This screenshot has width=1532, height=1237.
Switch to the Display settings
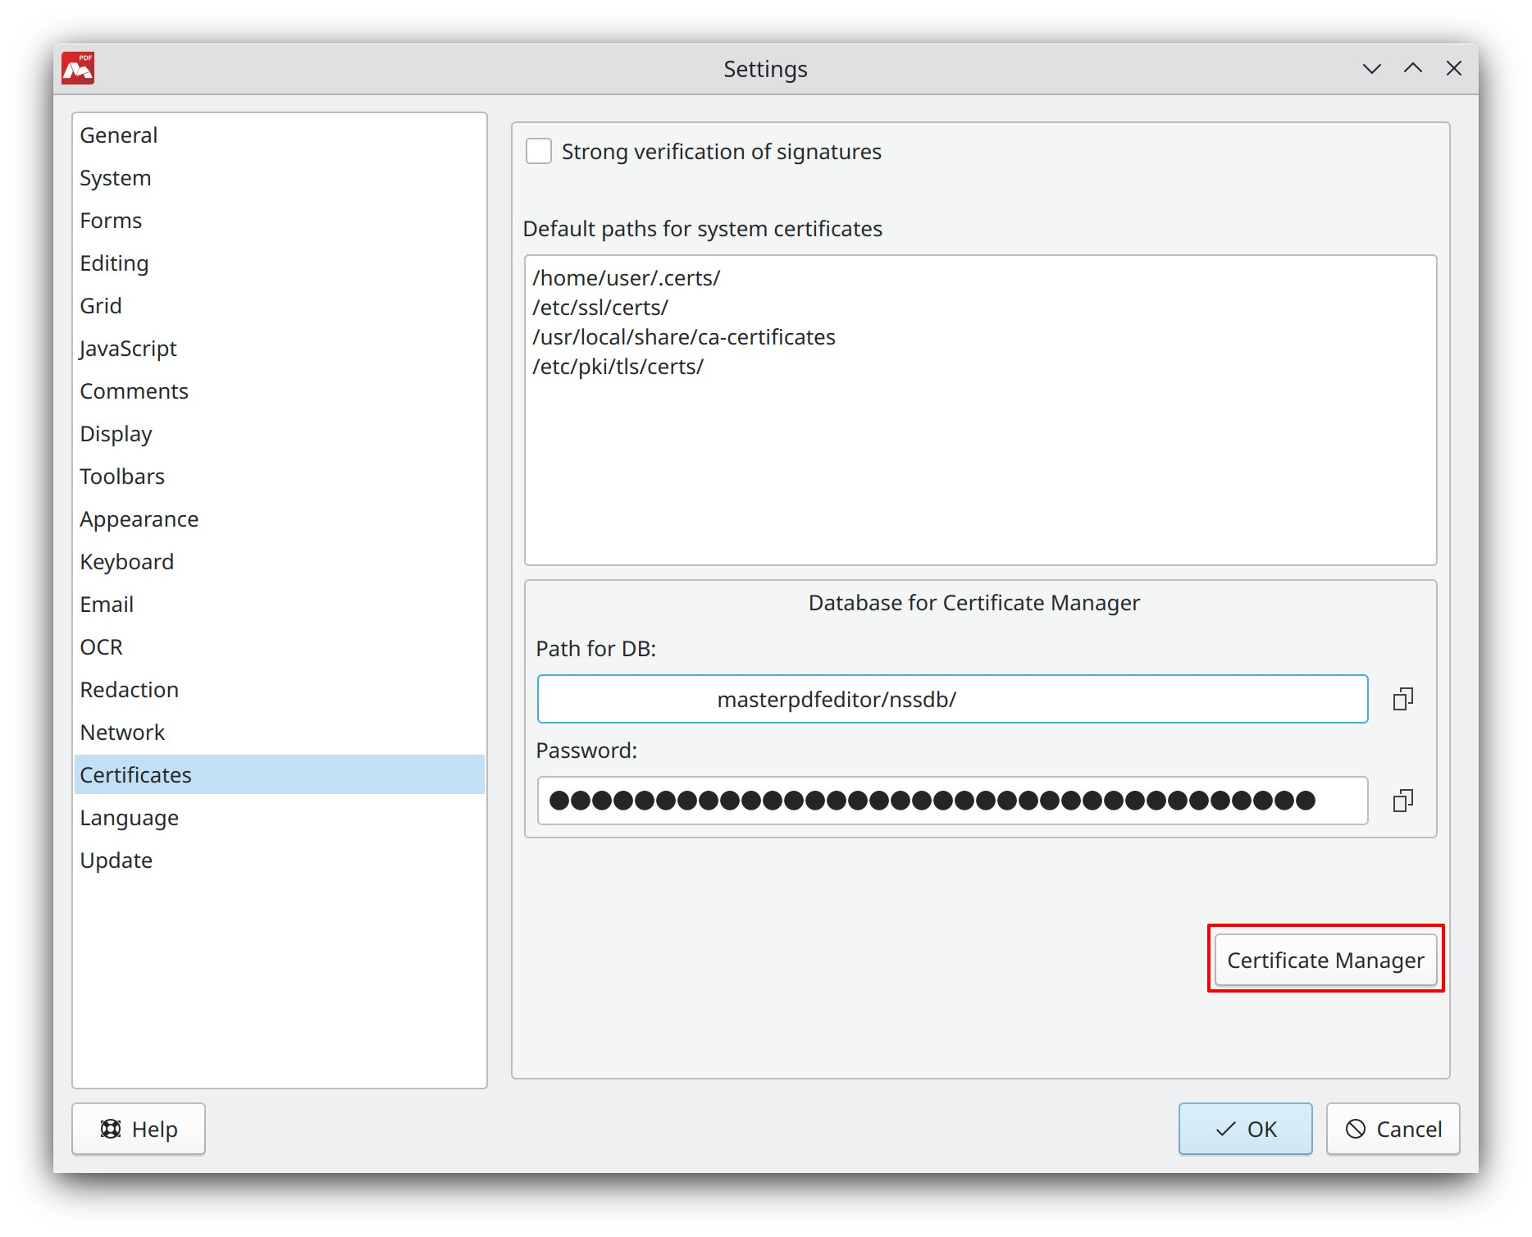click(280, 434)
